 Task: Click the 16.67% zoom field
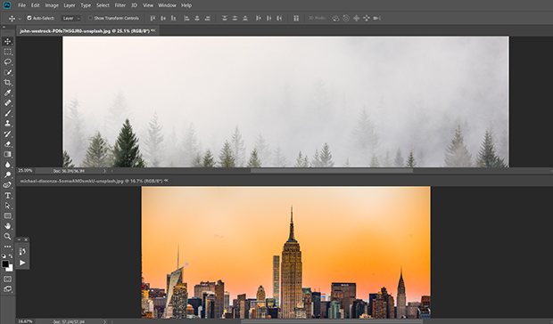pyautogui.click(x=25, y=321)
